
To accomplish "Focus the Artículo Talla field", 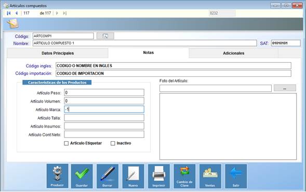I will [x=104, y=118].
